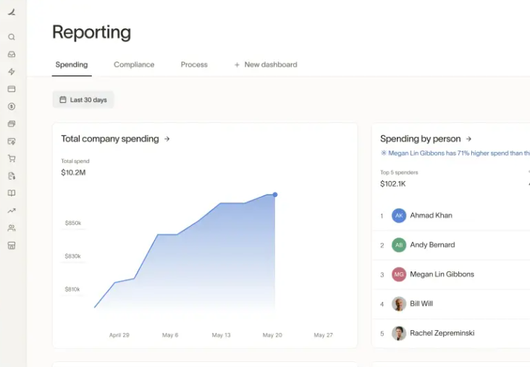Click the trending chart sidebar icon
Viewport: 530px width, 367px height.
point(12,211)
